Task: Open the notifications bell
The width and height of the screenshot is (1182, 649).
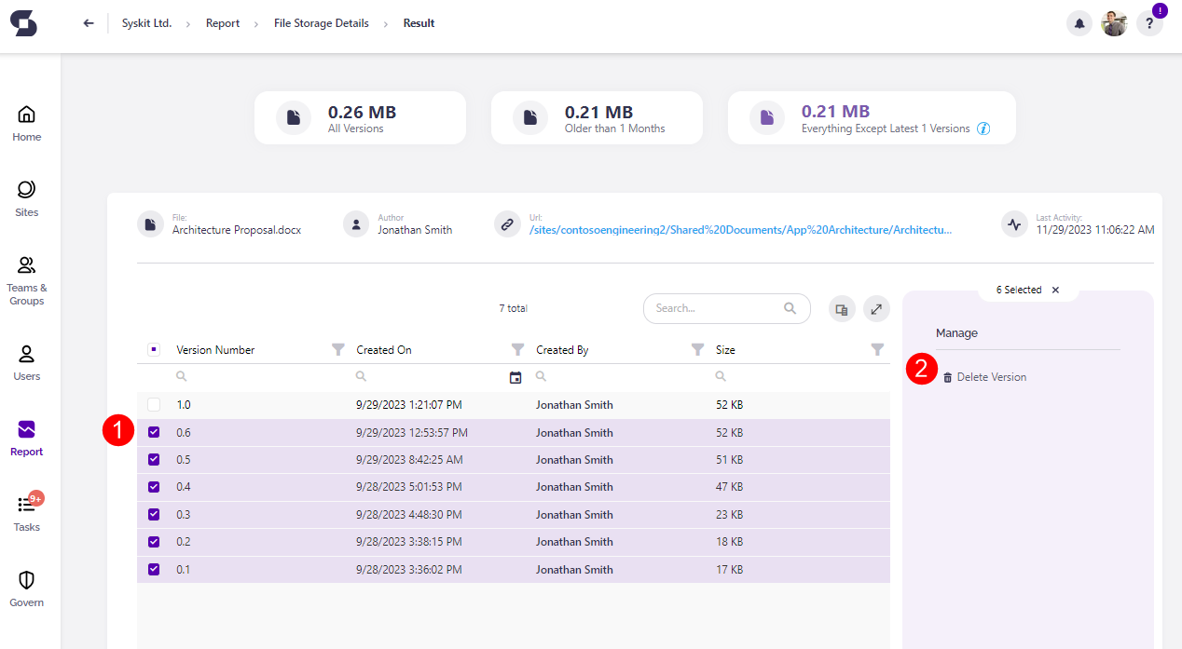Action: coord(1079,22)
